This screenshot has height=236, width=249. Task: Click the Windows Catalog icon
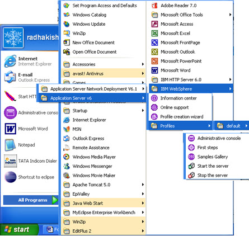[x=67, y=15]
